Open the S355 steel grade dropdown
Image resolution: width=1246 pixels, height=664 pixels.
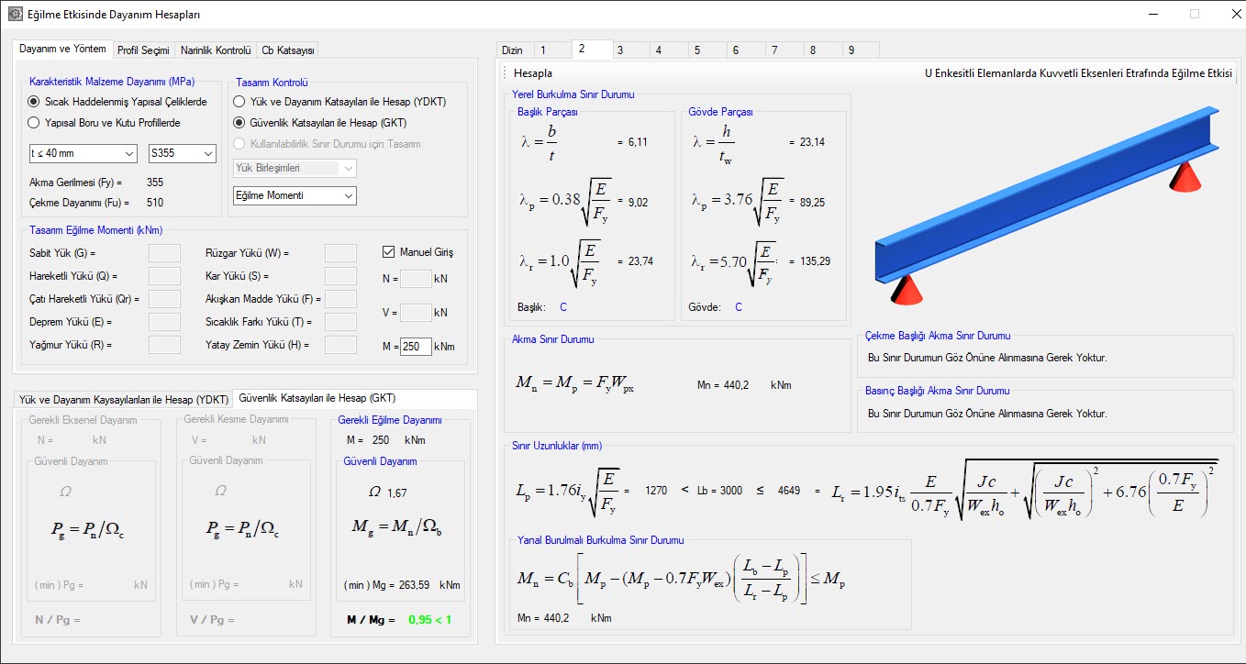182,153
